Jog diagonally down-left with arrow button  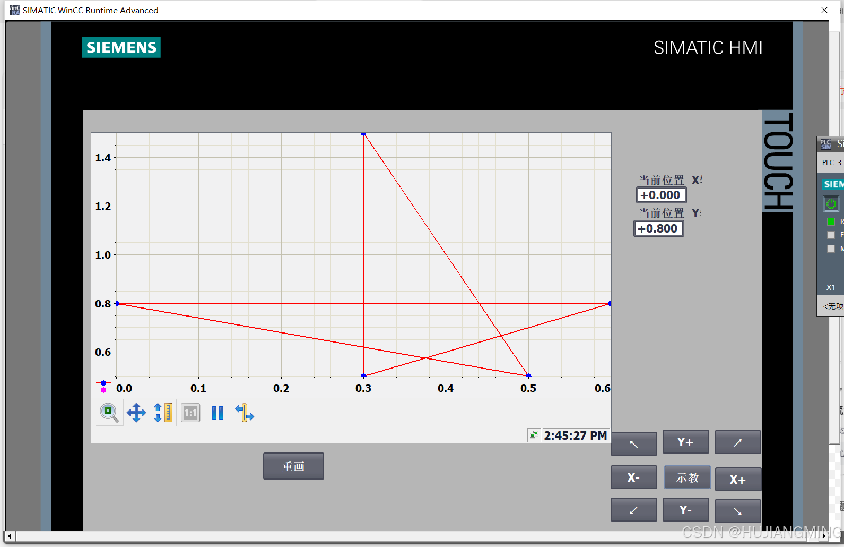[x=634, y=510]
